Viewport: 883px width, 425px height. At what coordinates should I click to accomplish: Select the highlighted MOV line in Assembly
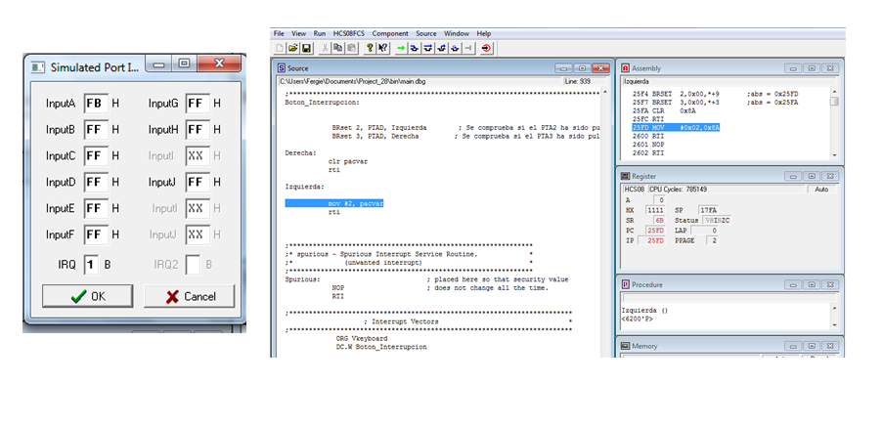675,128
